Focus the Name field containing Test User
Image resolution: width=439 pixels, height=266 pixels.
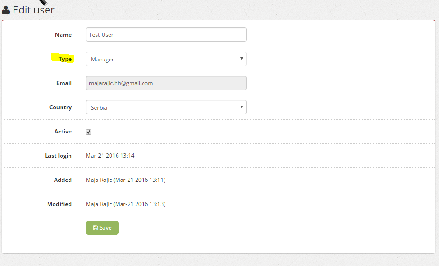click(166, 35)
